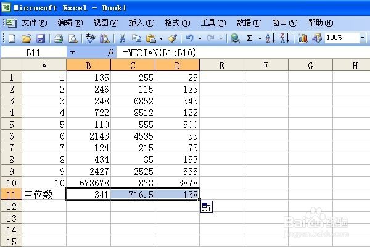Save the workbook with the floppy disk icon
This screenshot has width=370, height=247.
point(41,38)
